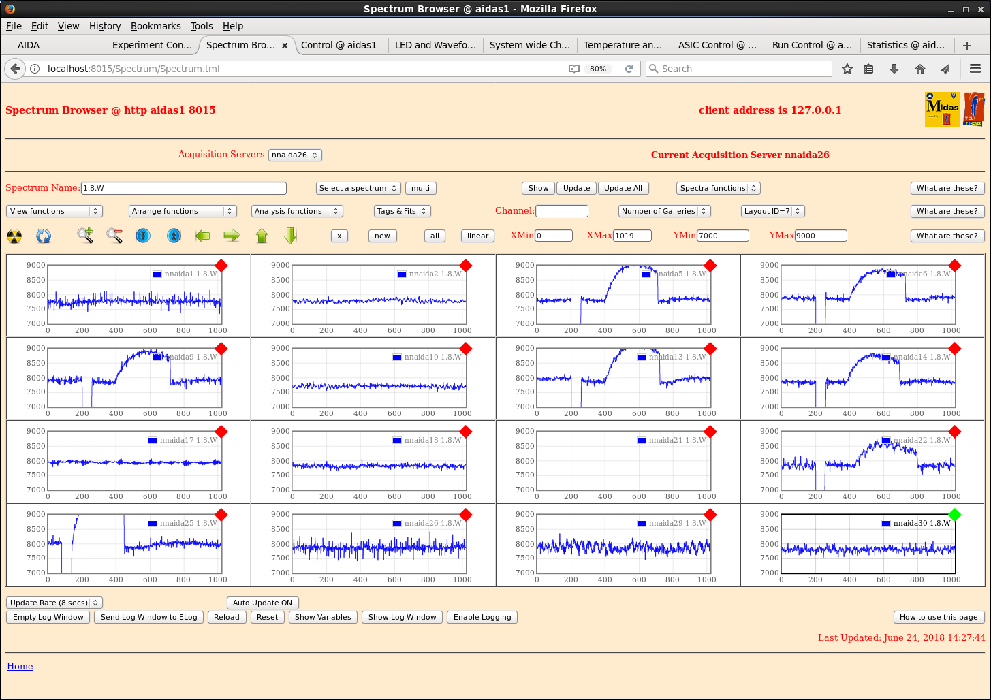
Task: Toggle reader view icon in address bar
Action: pos(574,69)
